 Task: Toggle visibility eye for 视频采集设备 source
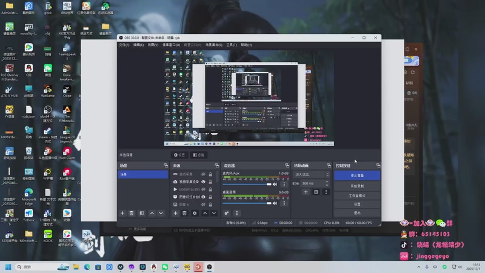point(203,182)
